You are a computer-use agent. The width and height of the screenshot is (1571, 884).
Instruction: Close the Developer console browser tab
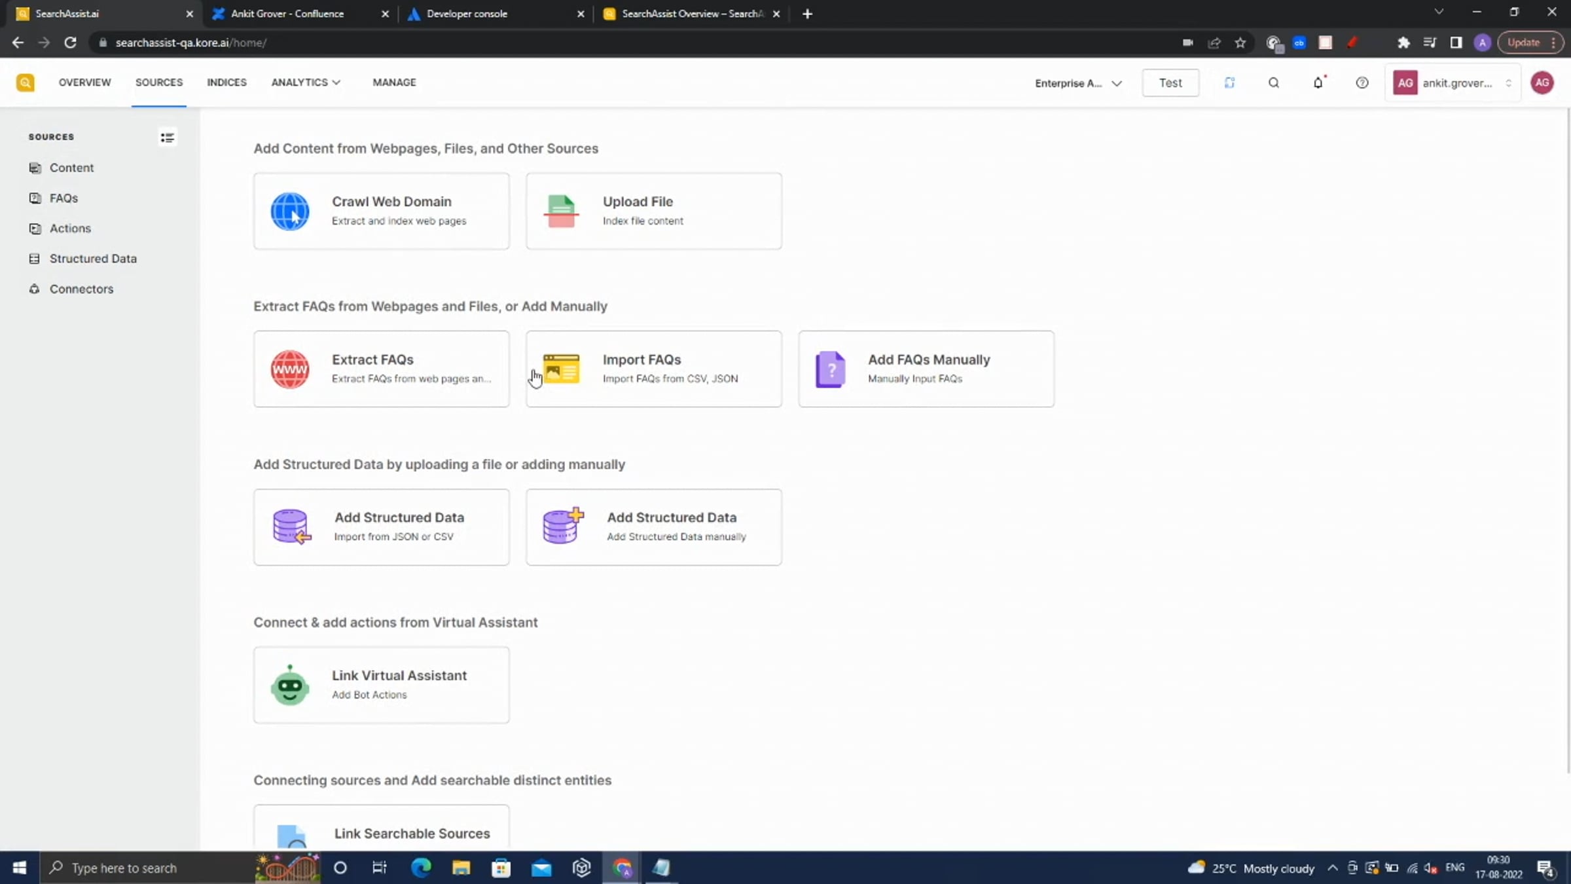coord(580,14)
